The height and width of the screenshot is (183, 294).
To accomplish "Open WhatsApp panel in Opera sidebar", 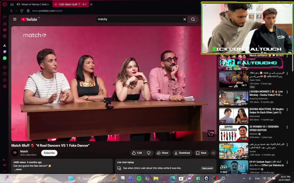I will click(5, 58).
